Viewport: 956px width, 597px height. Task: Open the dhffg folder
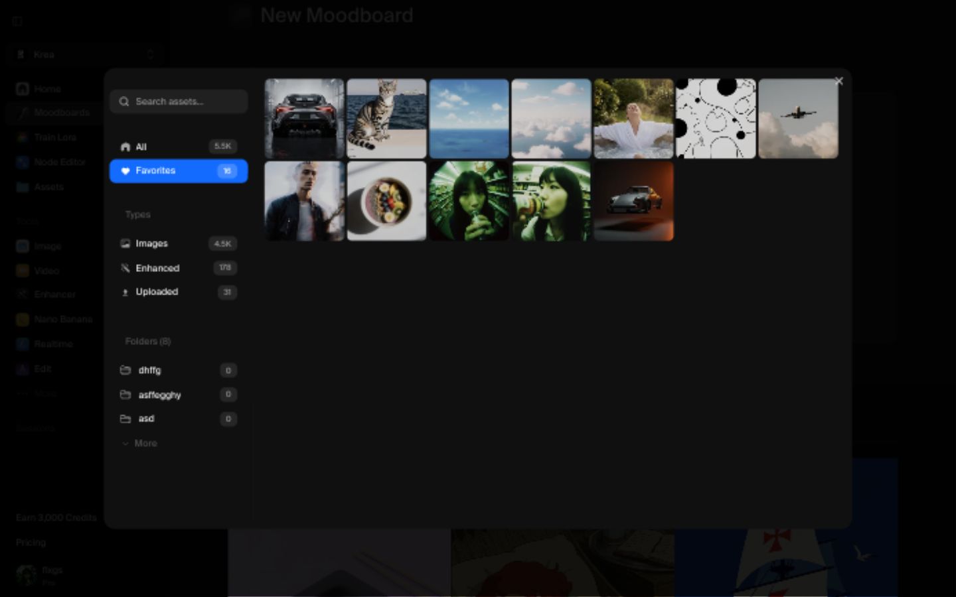pos(179,370)
